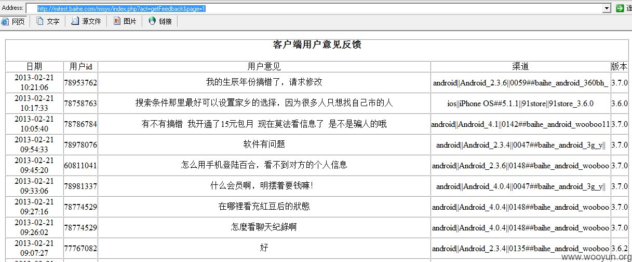Click feedback 软件有问题
Image resolution: width=632 pixels, height=262 pixels.
pyautogui.click(x=264, y=144)
